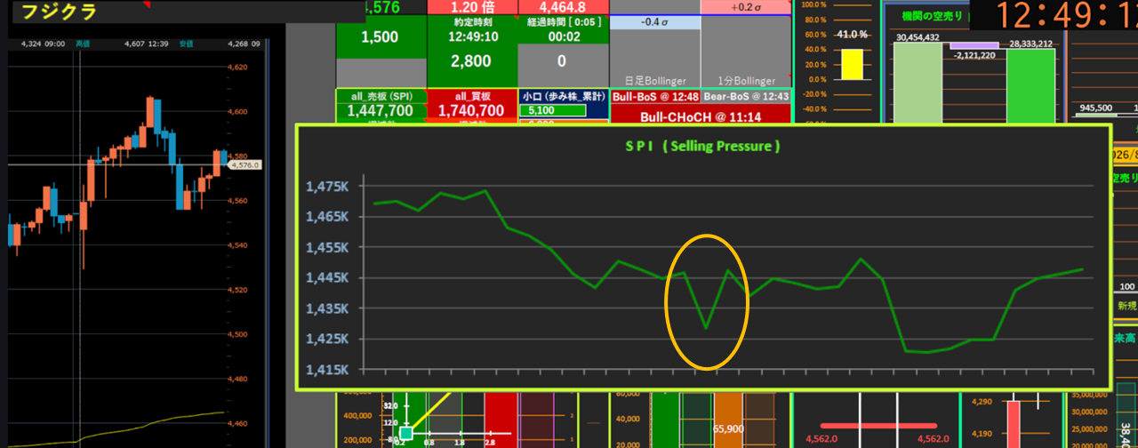Select the -0.4 σ daily Bollinger value
The image size is (1138, 448).
pos(655,22)
